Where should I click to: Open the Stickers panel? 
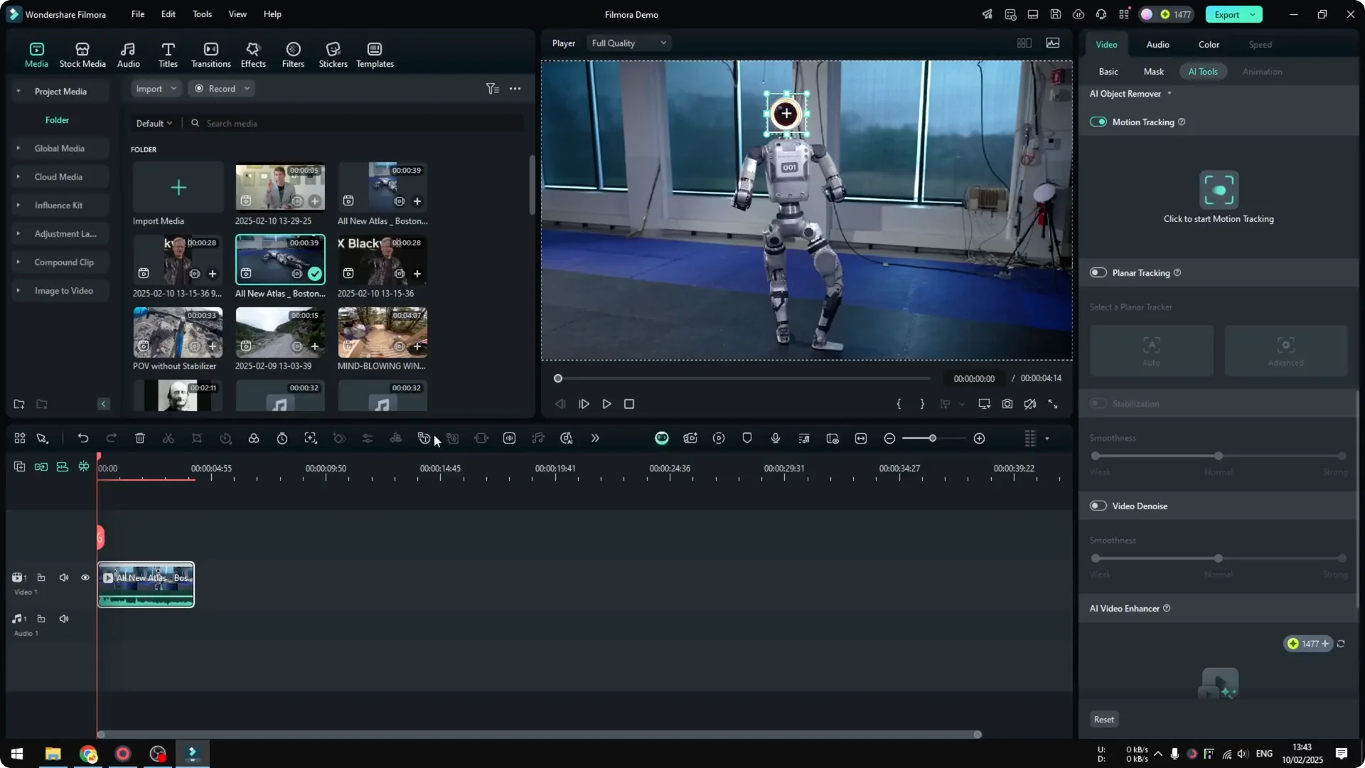[332, 53]
